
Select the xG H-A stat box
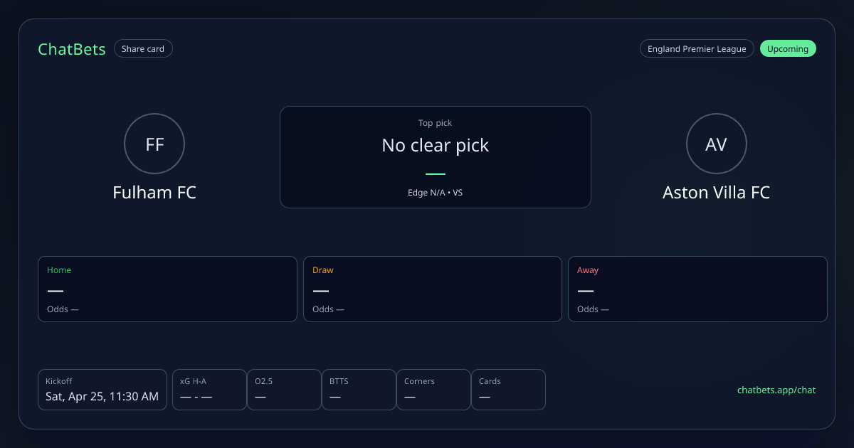click(x=209, y=390)
